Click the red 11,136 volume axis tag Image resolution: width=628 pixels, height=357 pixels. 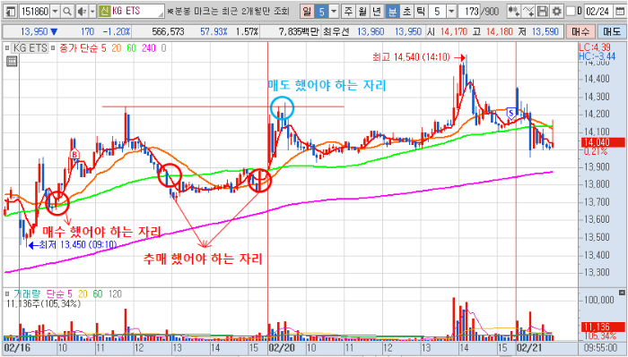click(602, 327)
